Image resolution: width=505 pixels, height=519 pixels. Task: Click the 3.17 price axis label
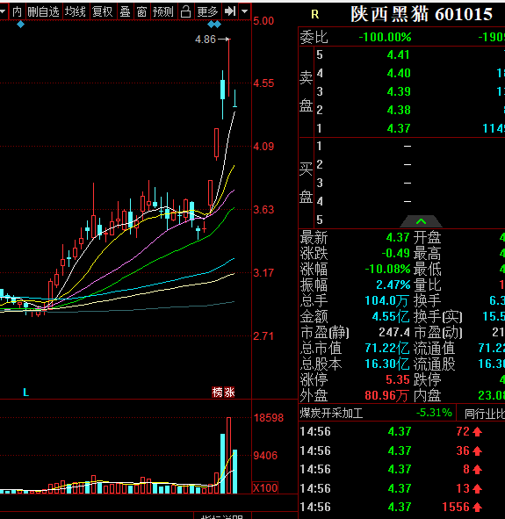point(263,273)
